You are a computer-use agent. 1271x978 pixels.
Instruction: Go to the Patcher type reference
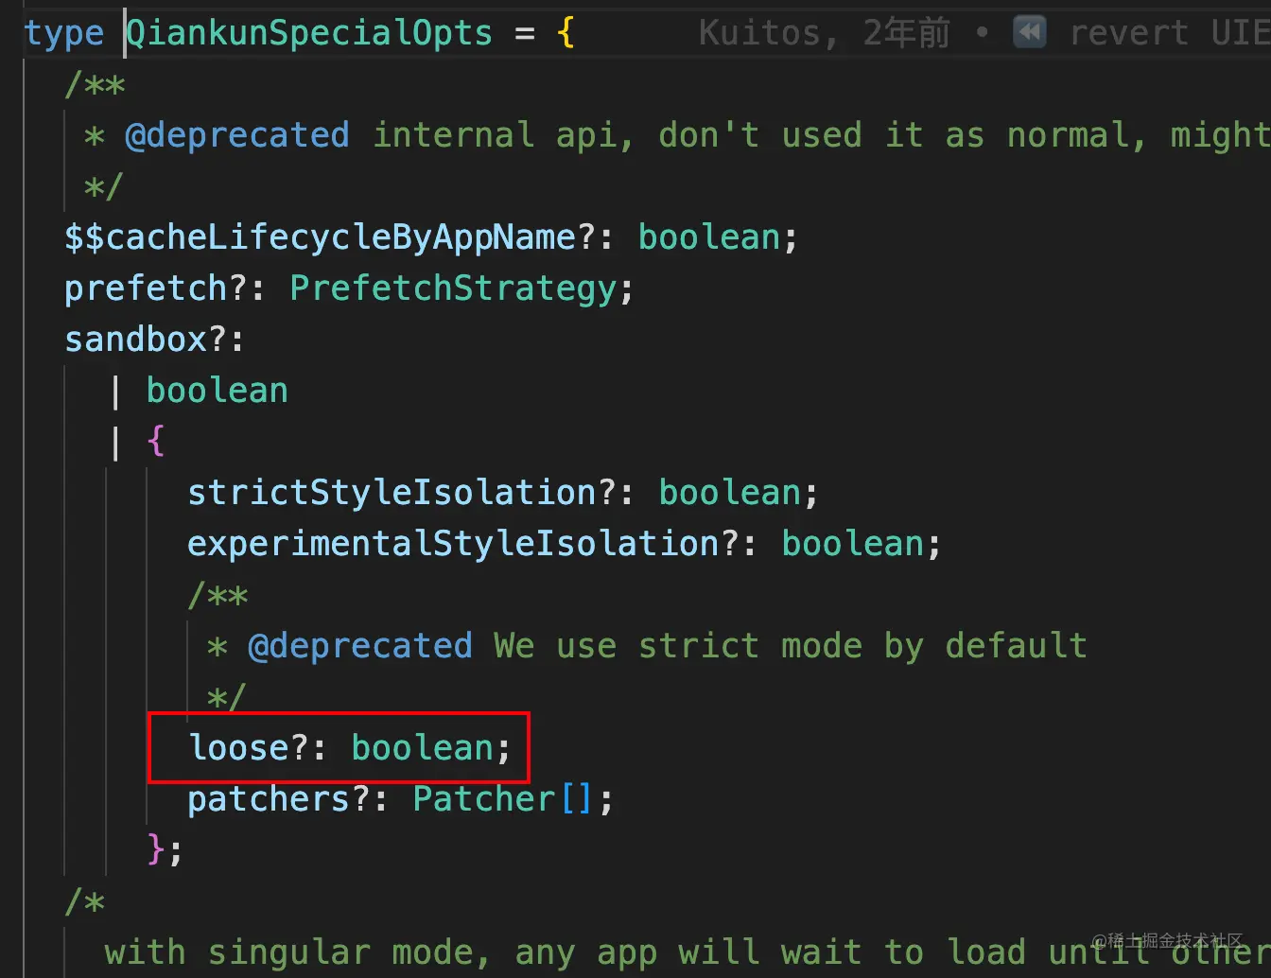pyautogui.click(x=483, y=799)
